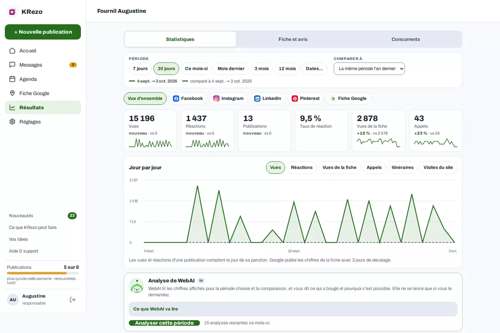Viewport: 500px width, 333px height.
Task: Select the 12 mois period
Action: coord(287,69)
